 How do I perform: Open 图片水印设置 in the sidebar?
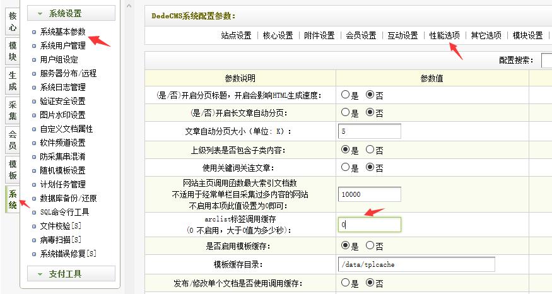(x=62, y=115)
